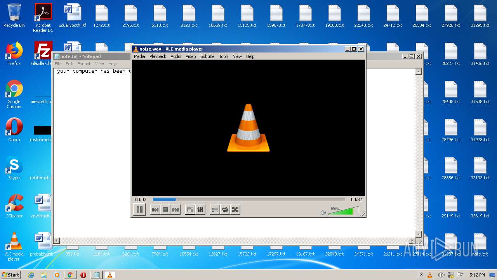This screenshot has width=497, height=280.
Task: Toggle shuffle (random) in VLC
Action: [x=235, y=210]
